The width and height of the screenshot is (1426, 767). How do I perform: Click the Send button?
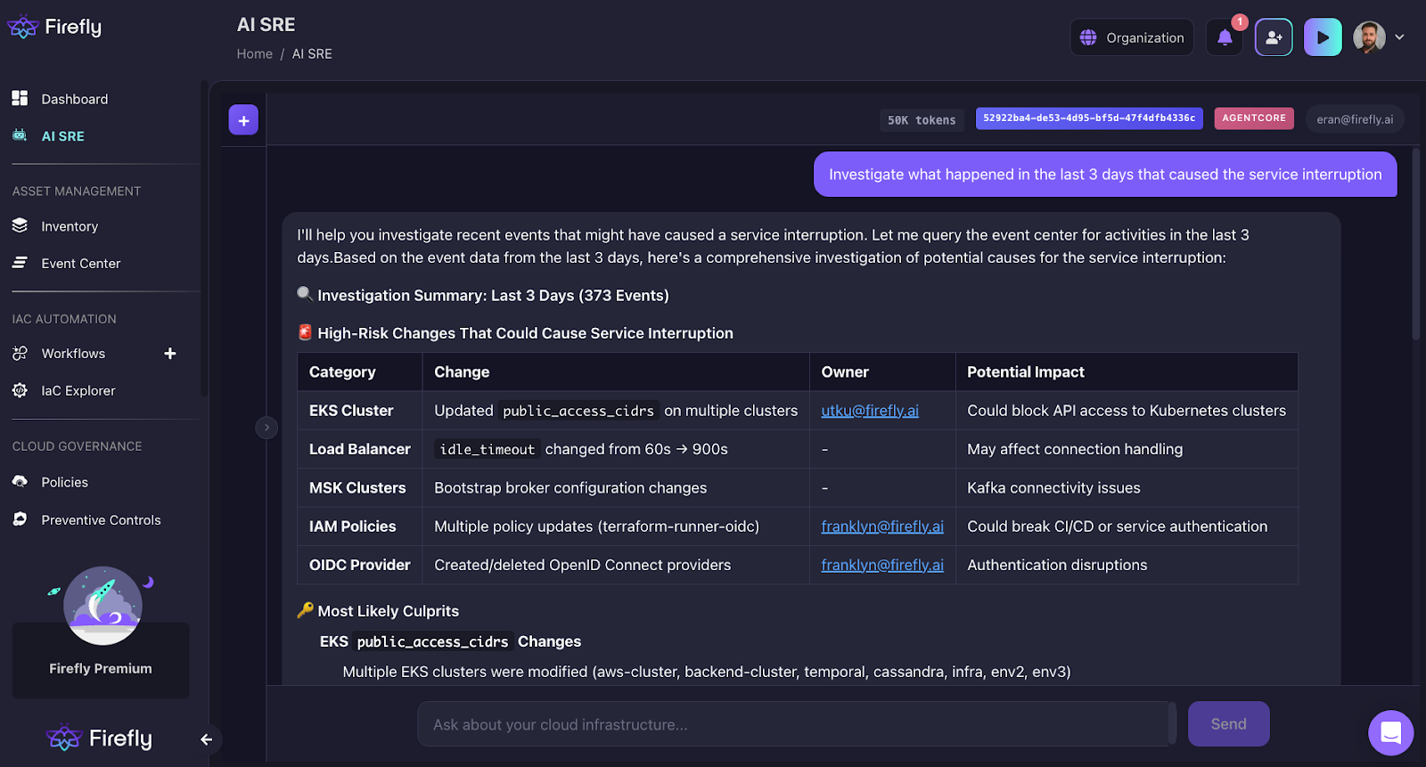[1229, 724]
